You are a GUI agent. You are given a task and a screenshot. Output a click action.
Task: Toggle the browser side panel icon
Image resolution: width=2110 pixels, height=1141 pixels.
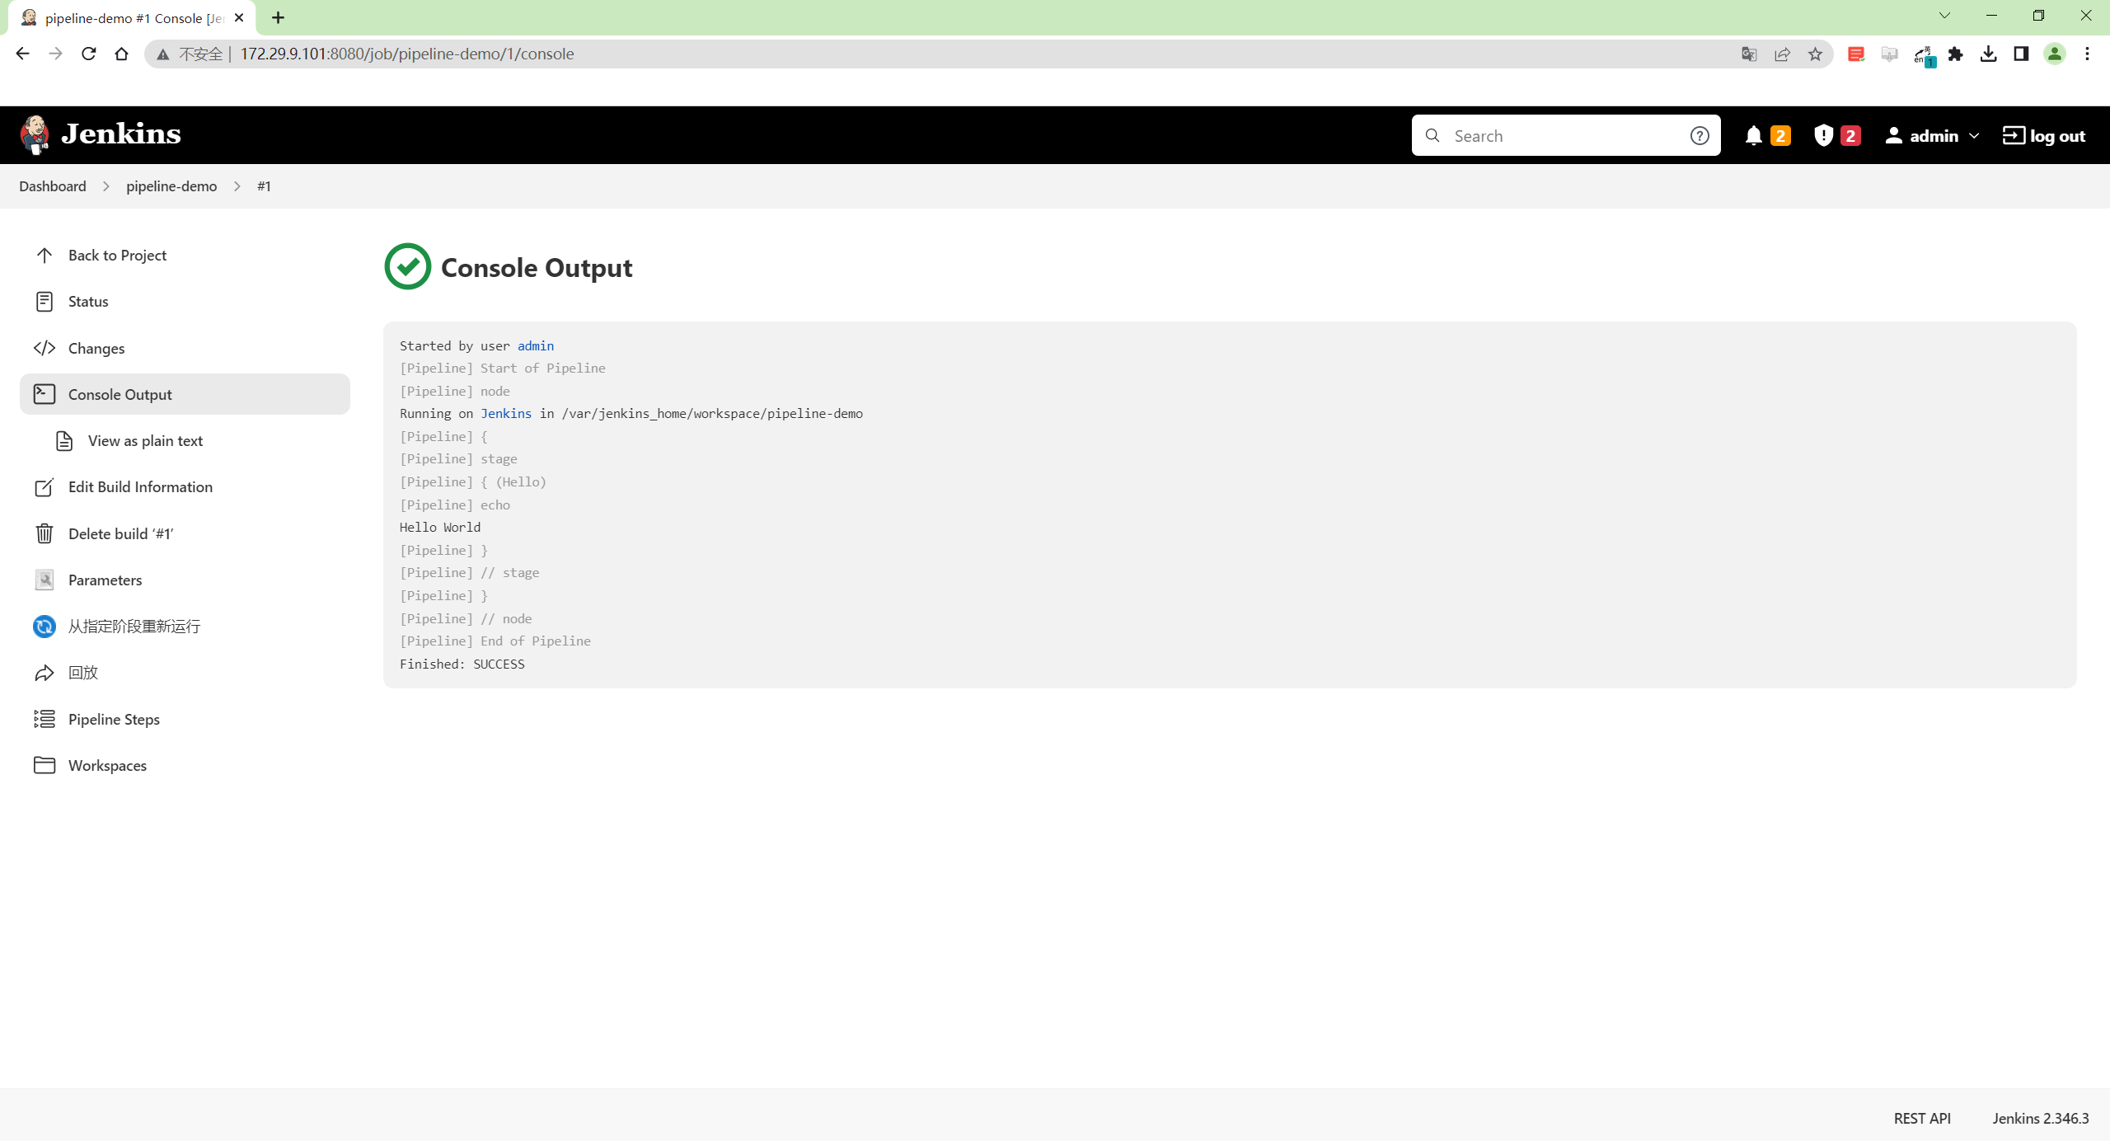pos(2021,54)
